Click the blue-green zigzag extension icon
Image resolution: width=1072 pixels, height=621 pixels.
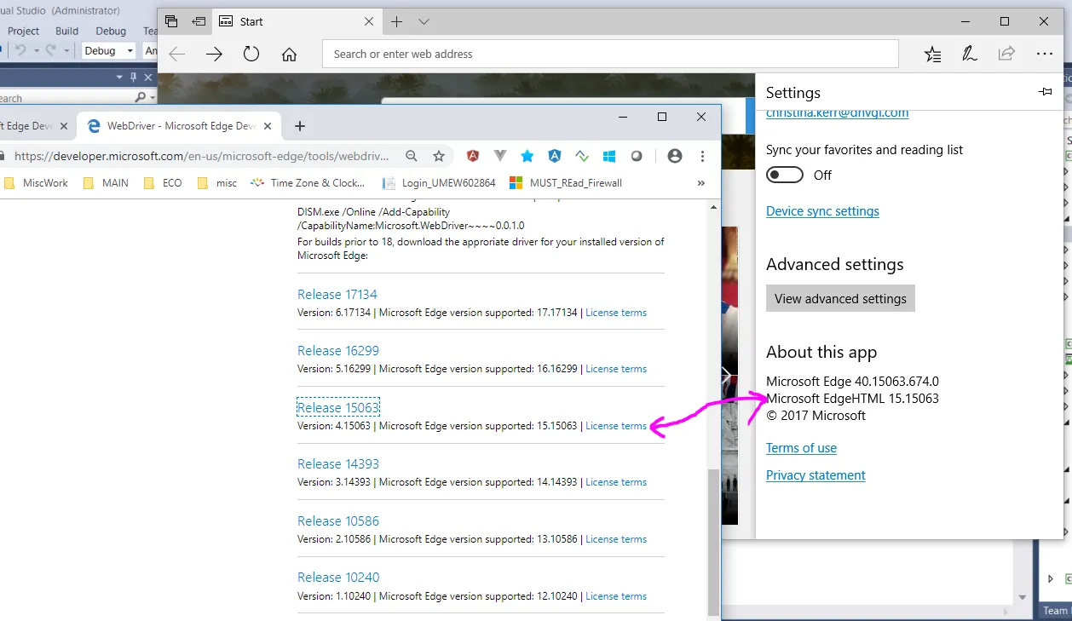(582, 156)
